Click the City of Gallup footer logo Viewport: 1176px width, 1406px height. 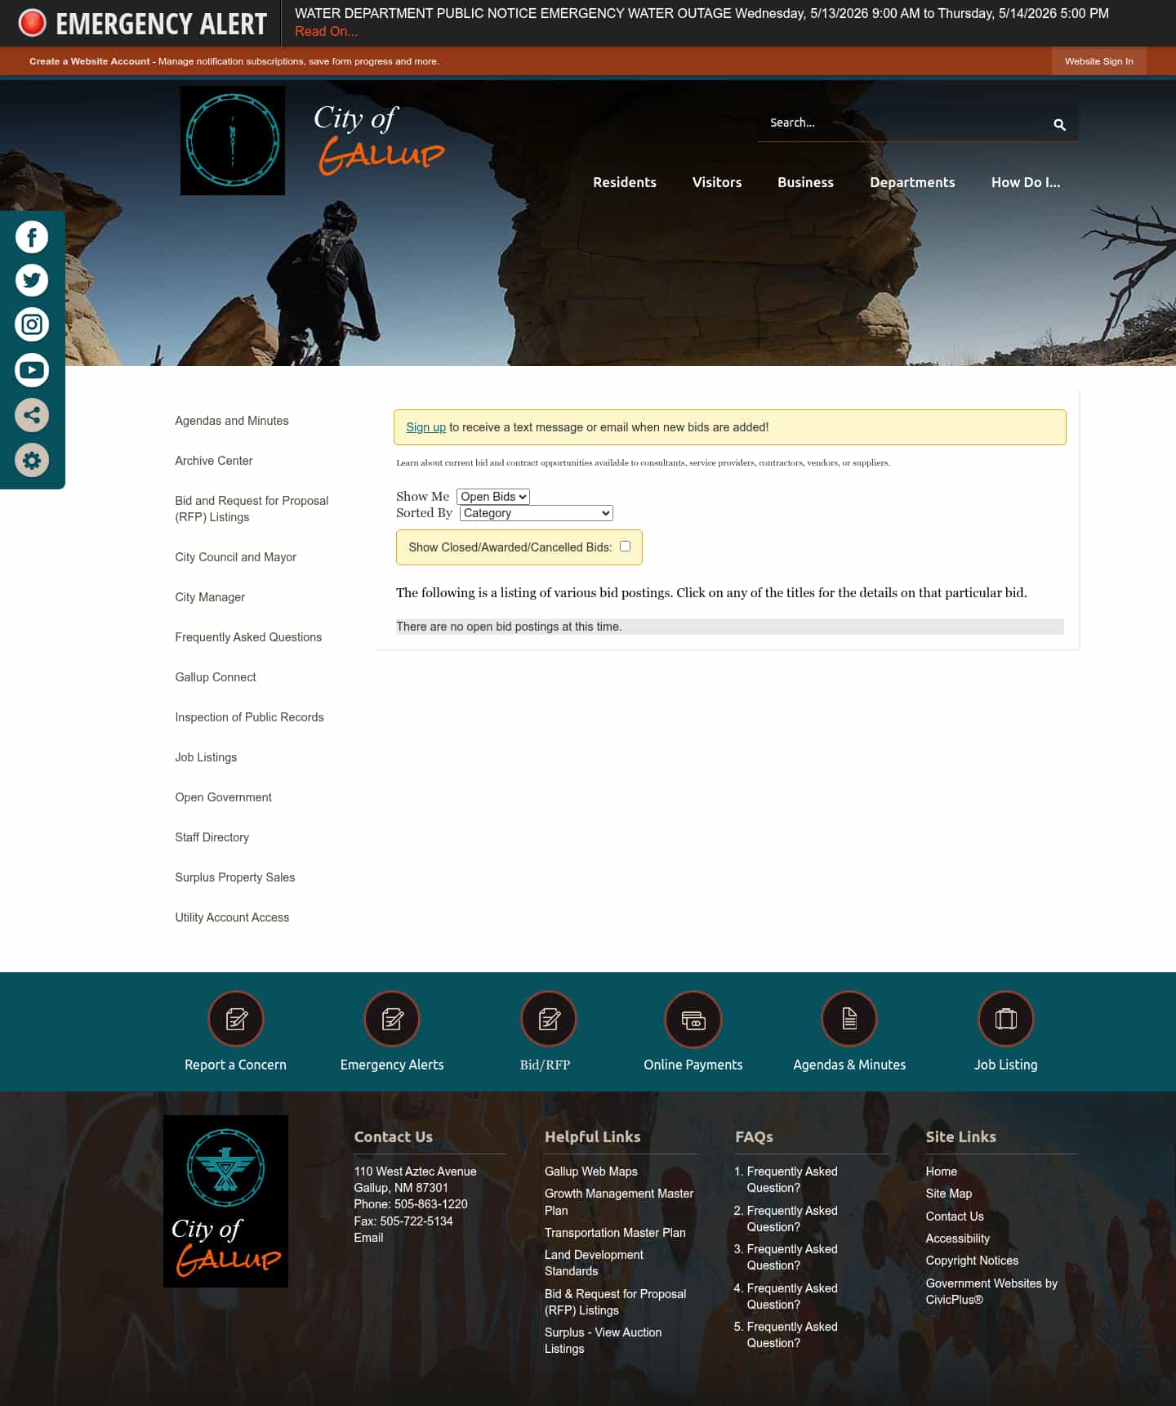click(225, 1201)
